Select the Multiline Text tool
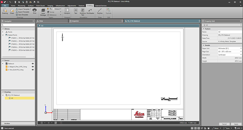The image size is (243, 130). (x=82, y=11)
